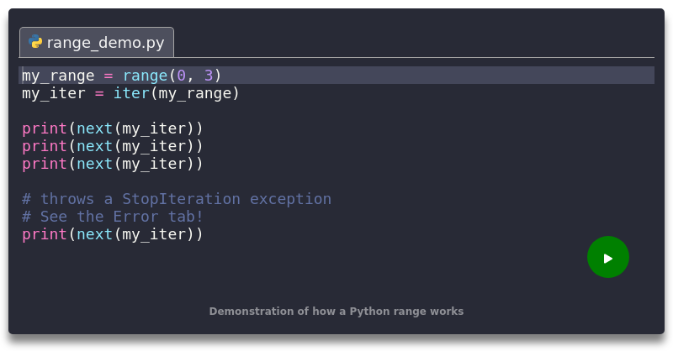This screenshot has width=673, height=351.
Task: Click the 'See the Error tab!' comment
Action: point(112,217)
